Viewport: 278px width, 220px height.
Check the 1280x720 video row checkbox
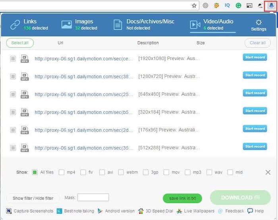(13, 77)
